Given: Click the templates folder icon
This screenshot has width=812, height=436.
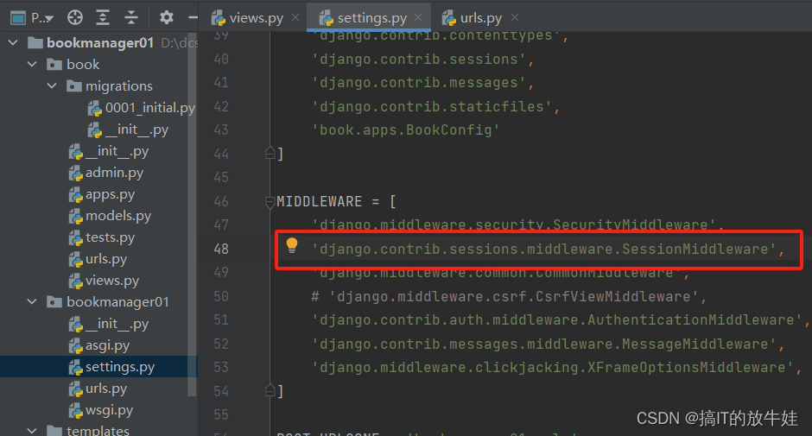Looking at the screenshot, I should (54, 430).
